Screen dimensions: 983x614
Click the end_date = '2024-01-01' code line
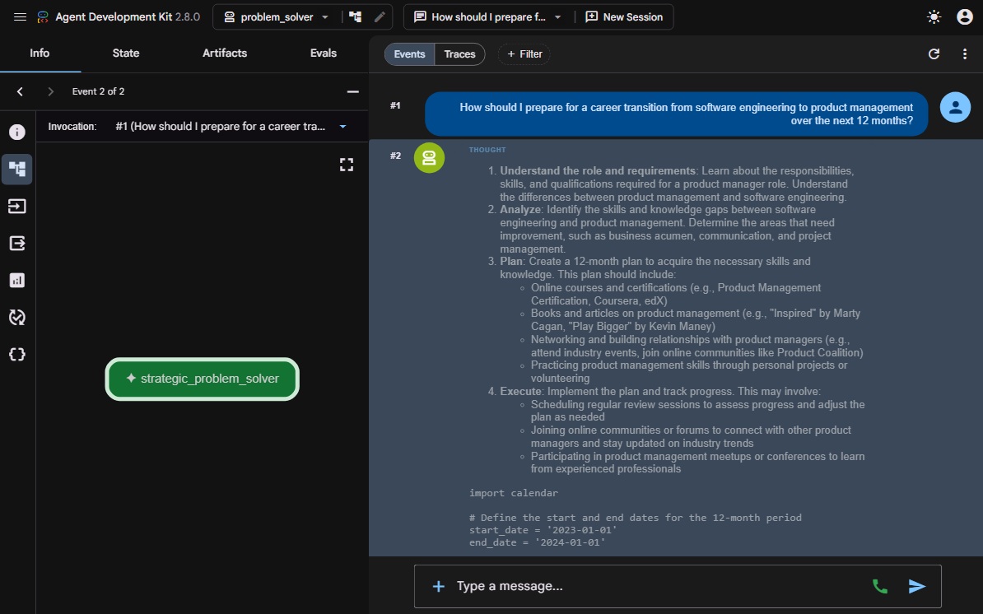[538, 542]
